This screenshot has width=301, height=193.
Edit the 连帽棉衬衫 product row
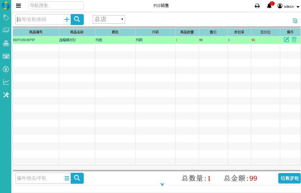(x=286, y=40)
